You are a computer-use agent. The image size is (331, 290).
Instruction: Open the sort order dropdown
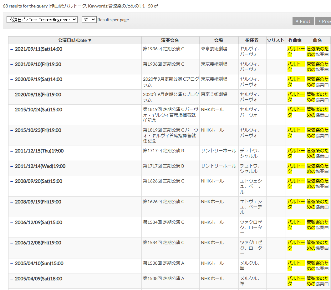pos(42,20)
